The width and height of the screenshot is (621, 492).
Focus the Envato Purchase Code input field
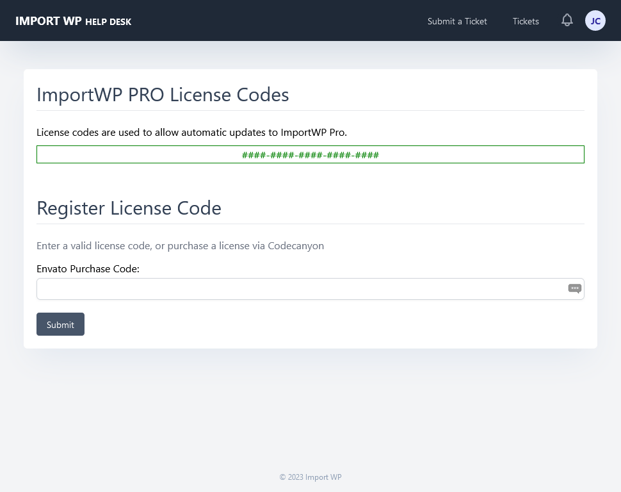(x=310, y=289)
